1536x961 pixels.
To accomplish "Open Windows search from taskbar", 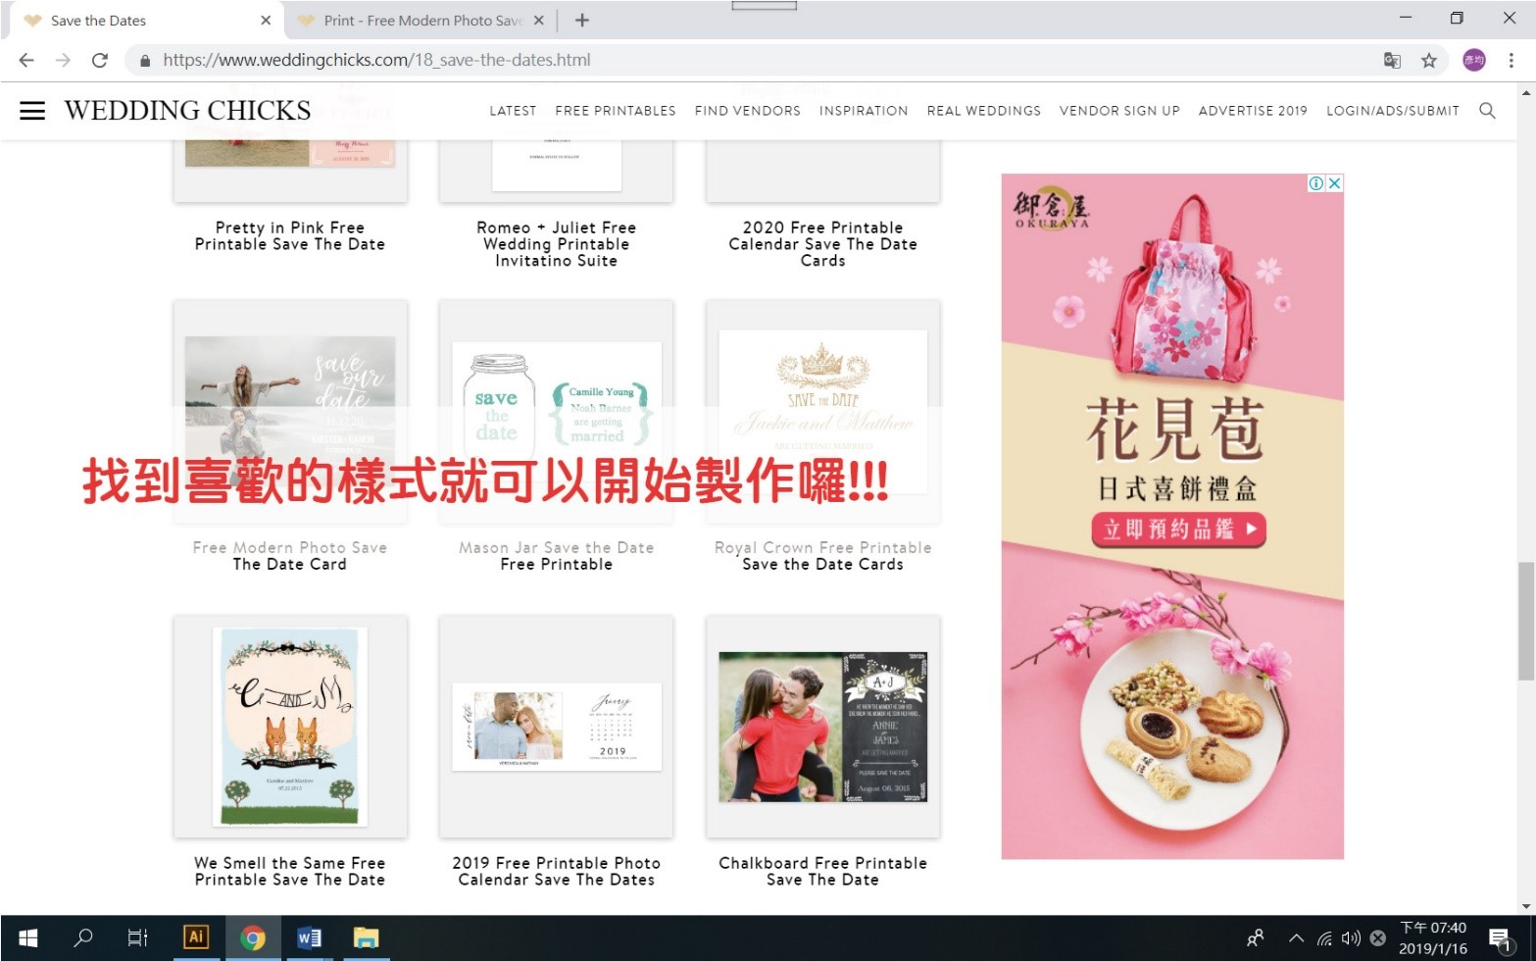I will click(83, 938).
